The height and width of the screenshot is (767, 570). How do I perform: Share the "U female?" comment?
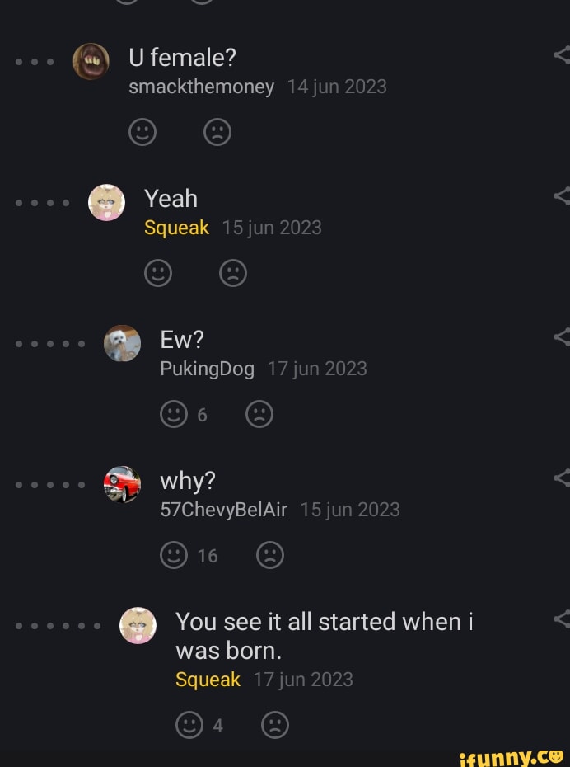[x=563, y=56]
